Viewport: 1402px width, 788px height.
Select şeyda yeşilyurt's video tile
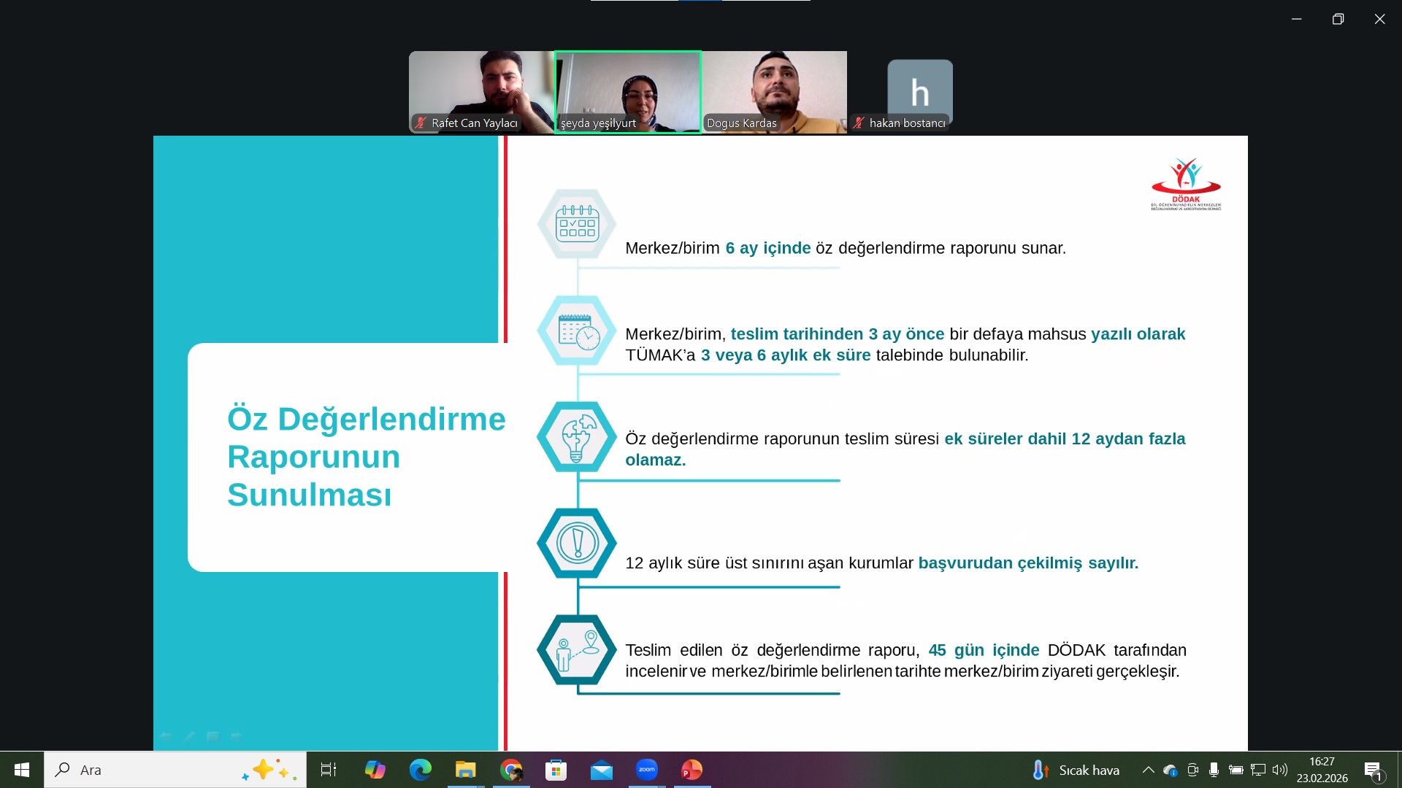coord(628,91)
